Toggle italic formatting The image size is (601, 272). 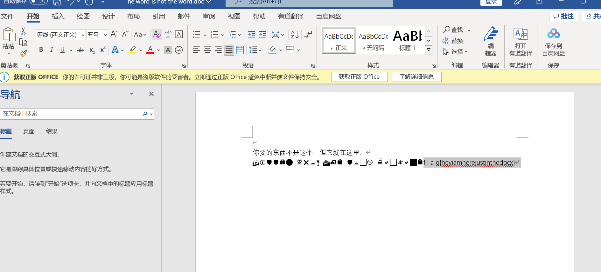tap(52, 50)
